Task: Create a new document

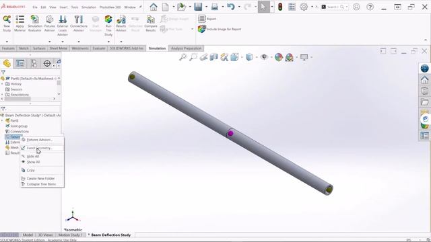Action: 165,7
